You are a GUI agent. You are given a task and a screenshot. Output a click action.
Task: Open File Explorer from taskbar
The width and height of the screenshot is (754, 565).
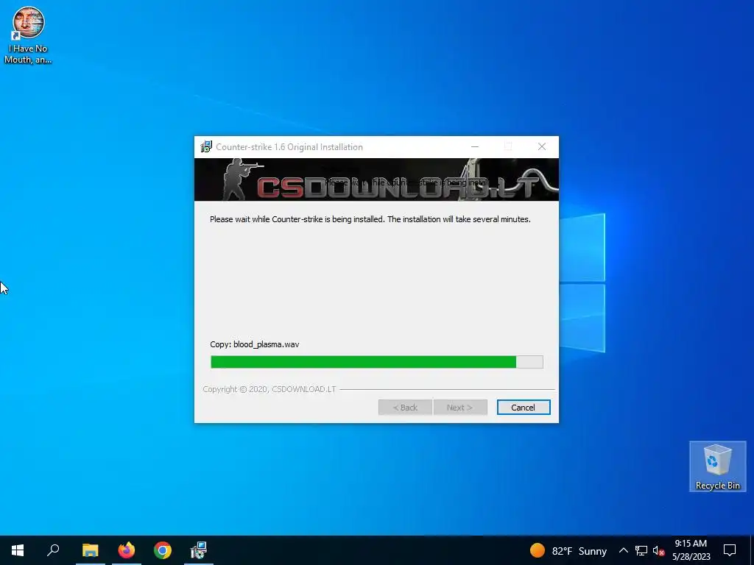[90, 550]
